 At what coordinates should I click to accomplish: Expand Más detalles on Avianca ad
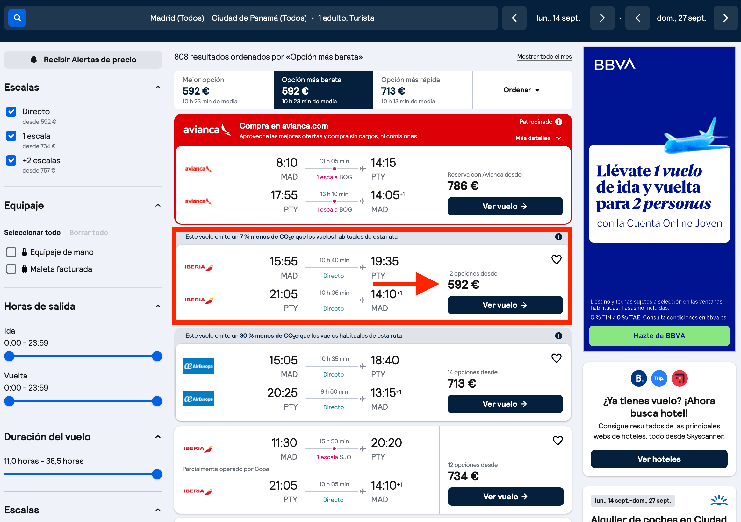tap(538, 138)
